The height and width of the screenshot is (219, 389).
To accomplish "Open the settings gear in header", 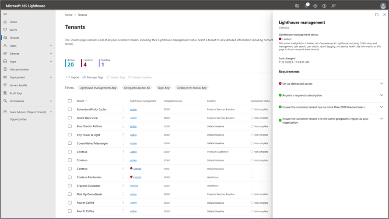I will click(315, 6).
